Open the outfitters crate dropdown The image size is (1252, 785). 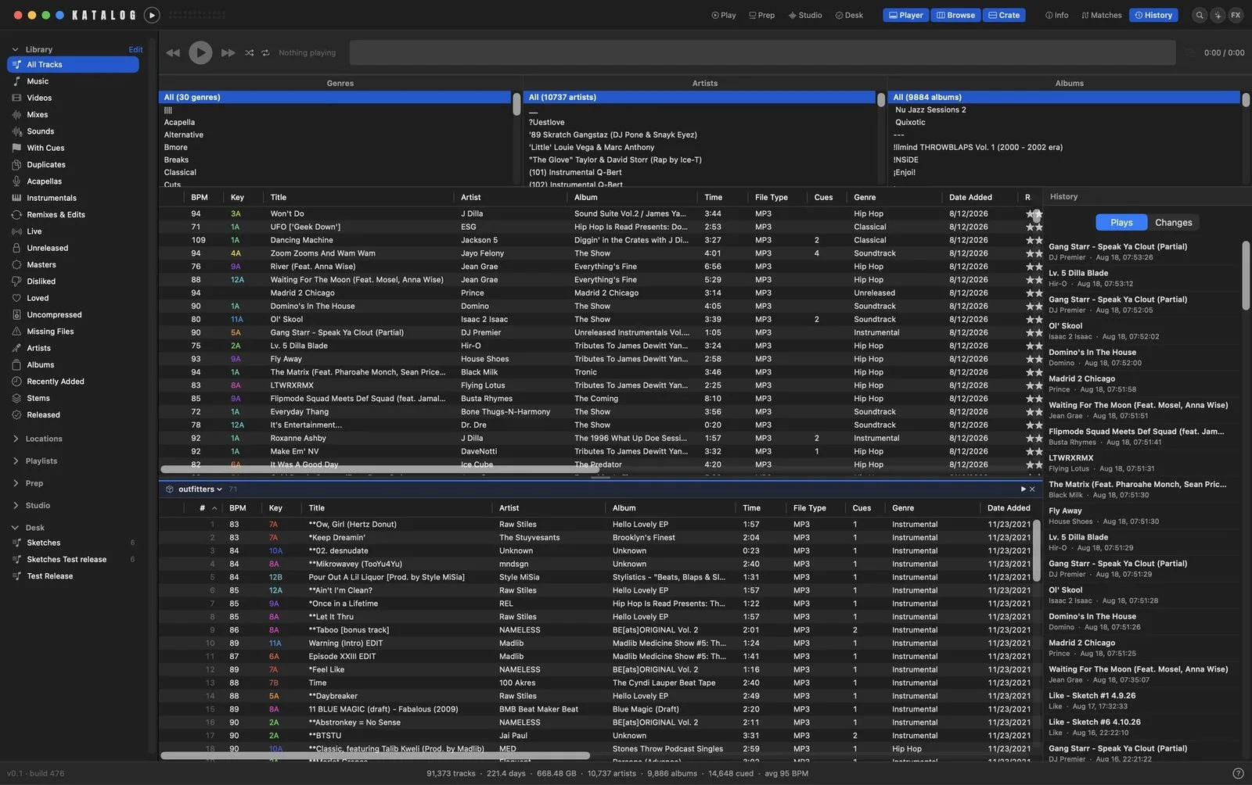[x=200, y=489]
